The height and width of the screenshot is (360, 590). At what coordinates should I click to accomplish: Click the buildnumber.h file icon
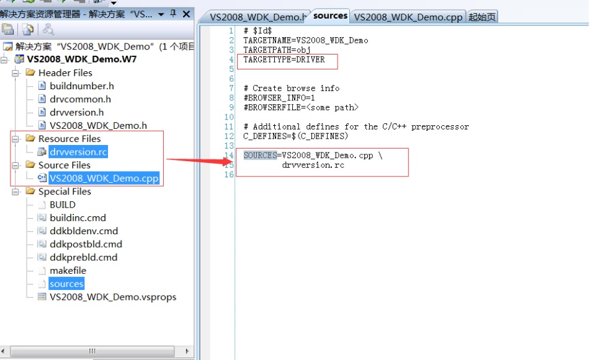[42, 86]
